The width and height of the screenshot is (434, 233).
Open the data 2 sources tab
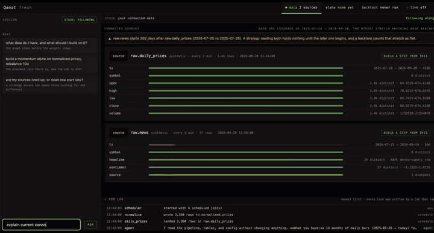(301, 7)
